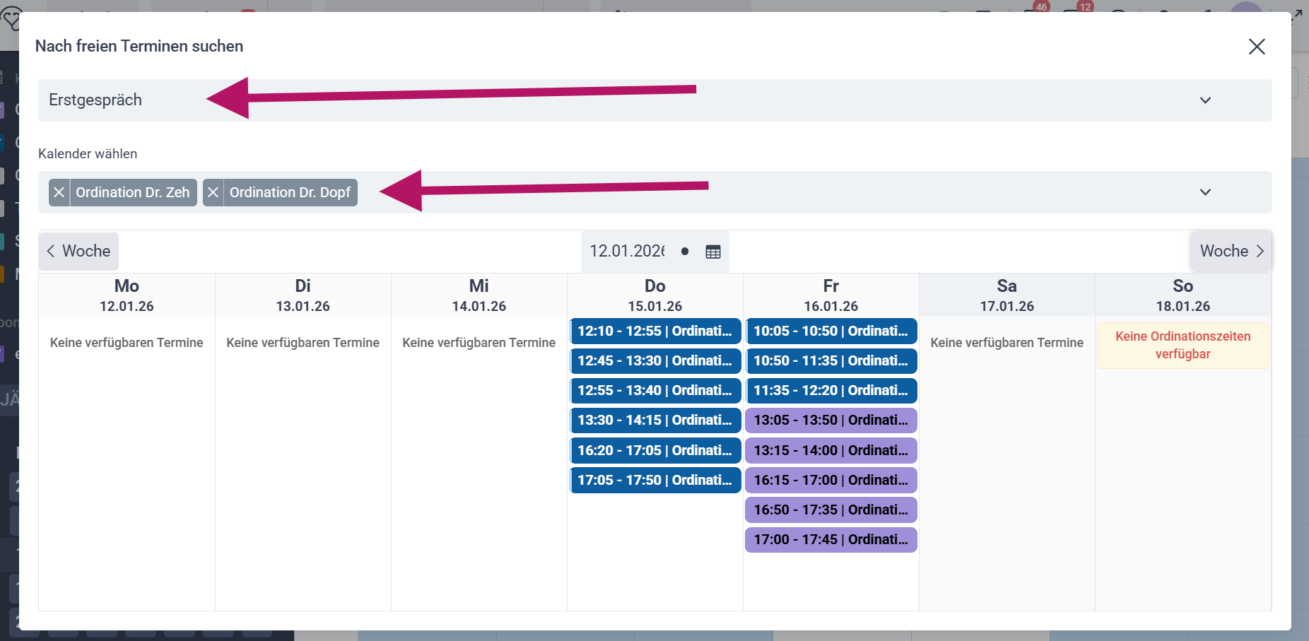This screenshot has width=1309, height=641.
Task: Click Keine verfügbaren Termine under Monday
Action: click(x=127, y=343)
